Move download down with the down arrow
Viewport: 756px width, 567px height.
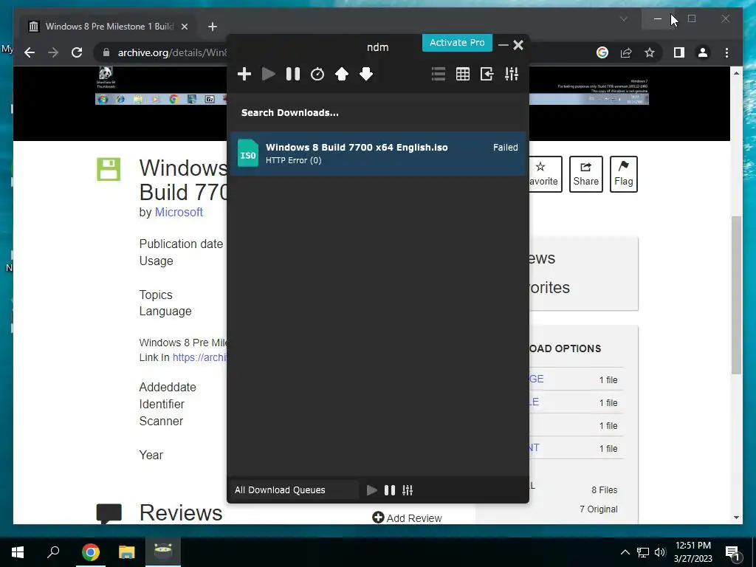(x=366, y=74)
